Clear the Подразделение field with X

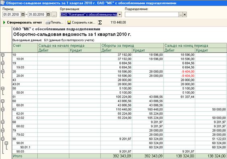click(x=184, y=14)
